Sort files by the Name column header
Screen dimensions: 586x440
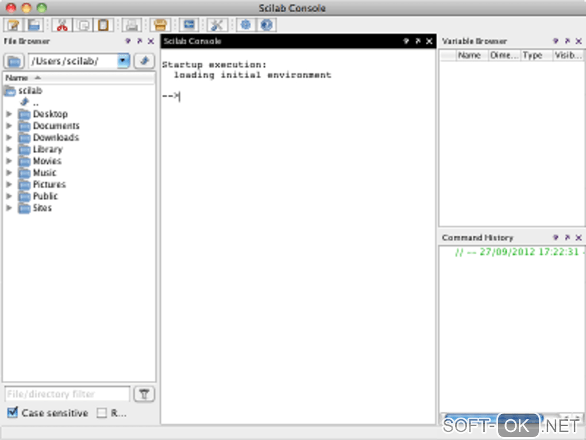tap(79, 78)
